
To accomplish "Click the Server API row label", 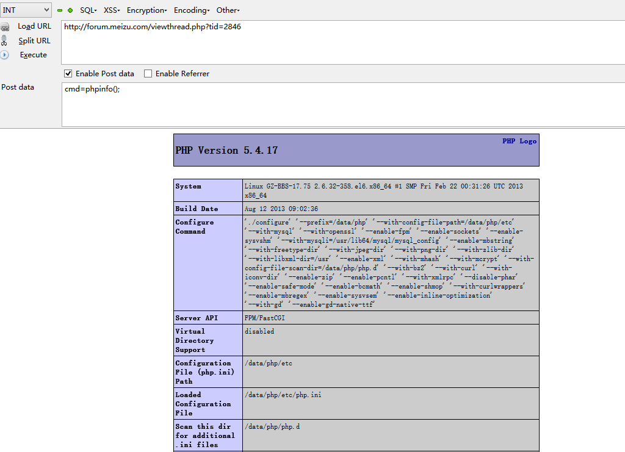I will tap(197, 318).
